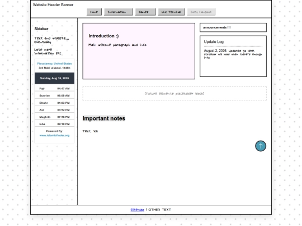Image resolution: width=302 pixels, height=226 pixels.
Task: Click the 'Introduction :)' heading
Action: point(103,36)
